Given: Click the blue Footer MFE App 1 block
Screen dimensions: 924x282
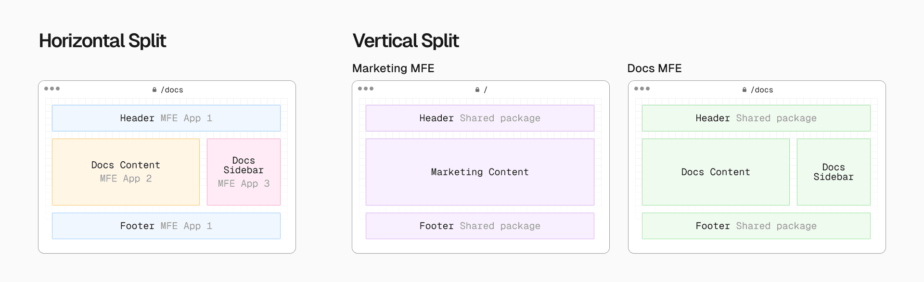Looking at the screenshot, I should (166, 226).
